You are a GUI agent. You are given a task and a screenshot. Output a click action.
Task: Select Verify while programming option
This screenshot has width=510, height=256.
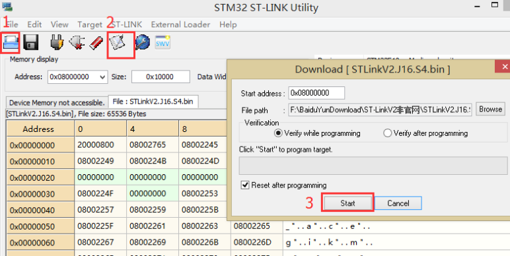click(318, 133)
